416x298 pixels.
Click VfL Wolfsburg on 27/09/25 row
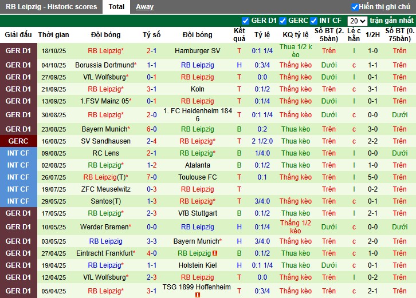[105, 77]
